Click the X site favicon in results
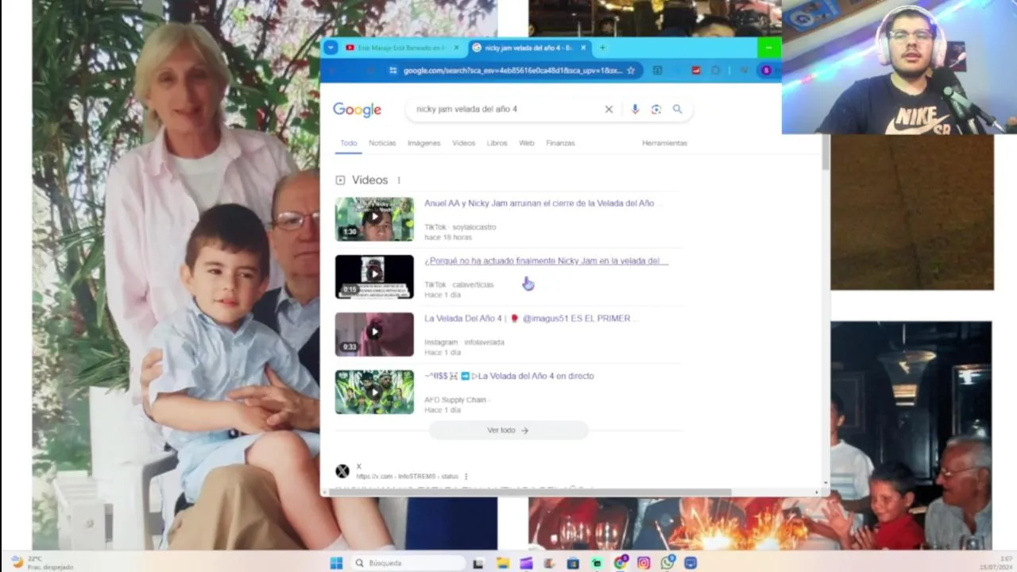This screenshot has height=572, width=1017. click(342, 471)
